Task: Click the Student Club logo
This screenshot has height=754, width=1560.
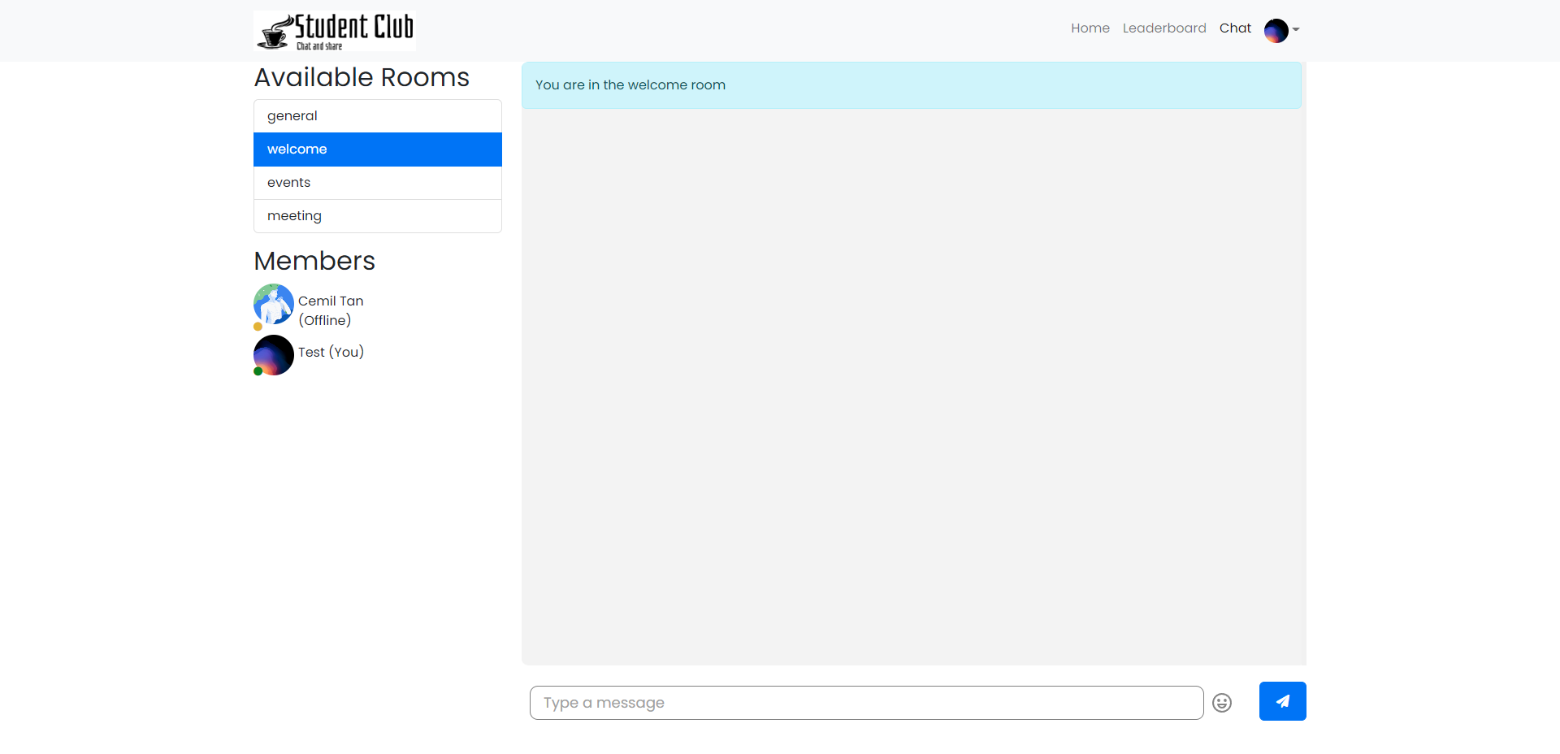Action: point(333,30)
